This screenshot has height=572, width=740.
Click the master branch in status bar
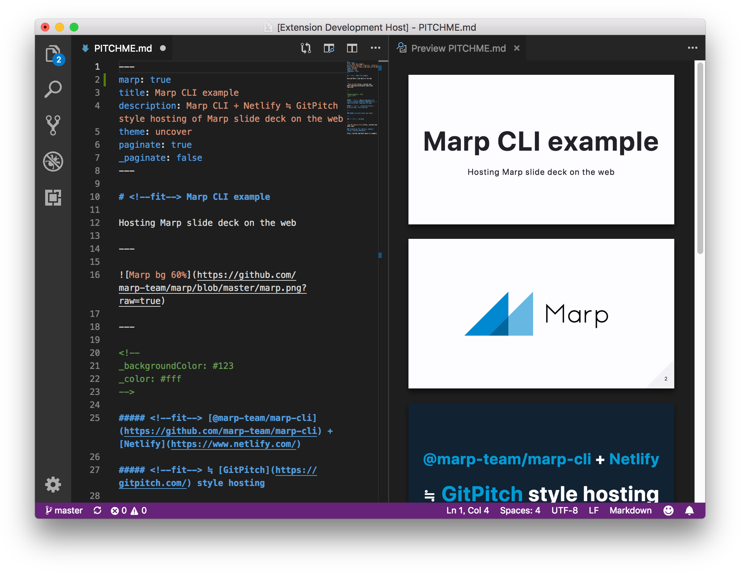click(x=64, y=510)
